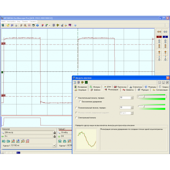Select red channel 1 button
The height and width of the screenshot is (170, 170).
pyautogui.click(x=159, y=37)
